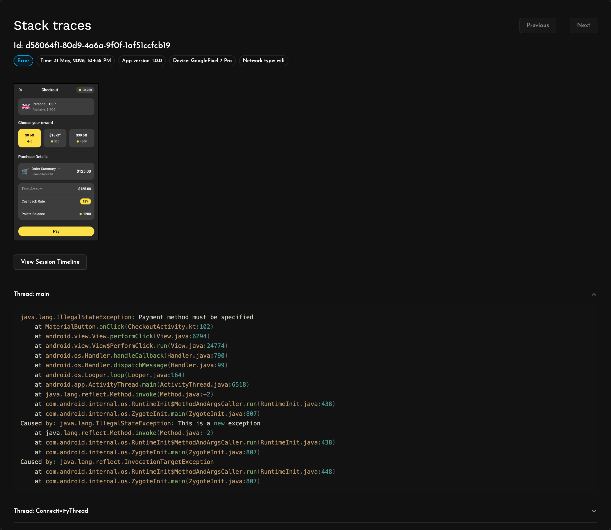Click the Time: 31 May, 2026 chip
The height and width of the screenshot is (530, 611).
click(x=75, y=61)
